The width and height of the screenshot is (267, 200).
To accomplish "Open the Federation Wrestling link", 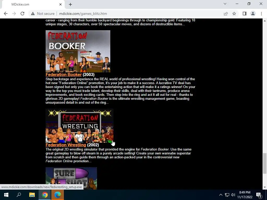I will tap(66, 145).
